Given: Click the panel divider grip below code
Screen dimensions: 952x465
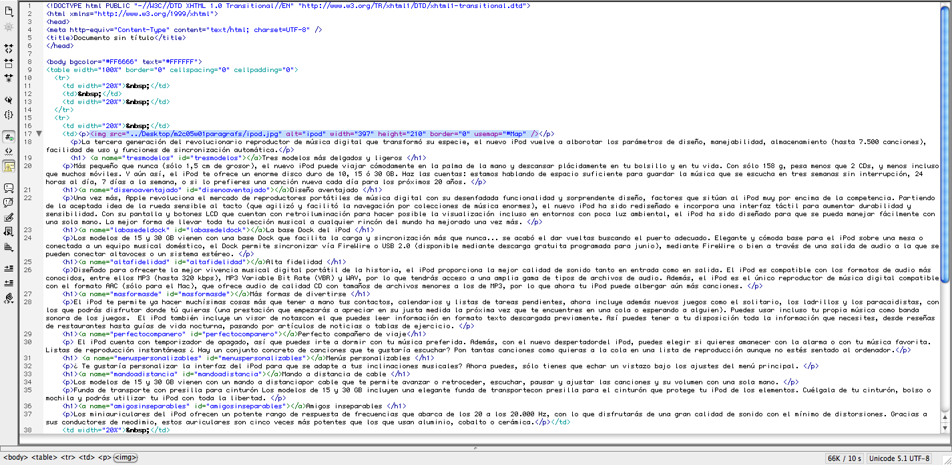Looking at the screenshot, I should coord(475,448).
